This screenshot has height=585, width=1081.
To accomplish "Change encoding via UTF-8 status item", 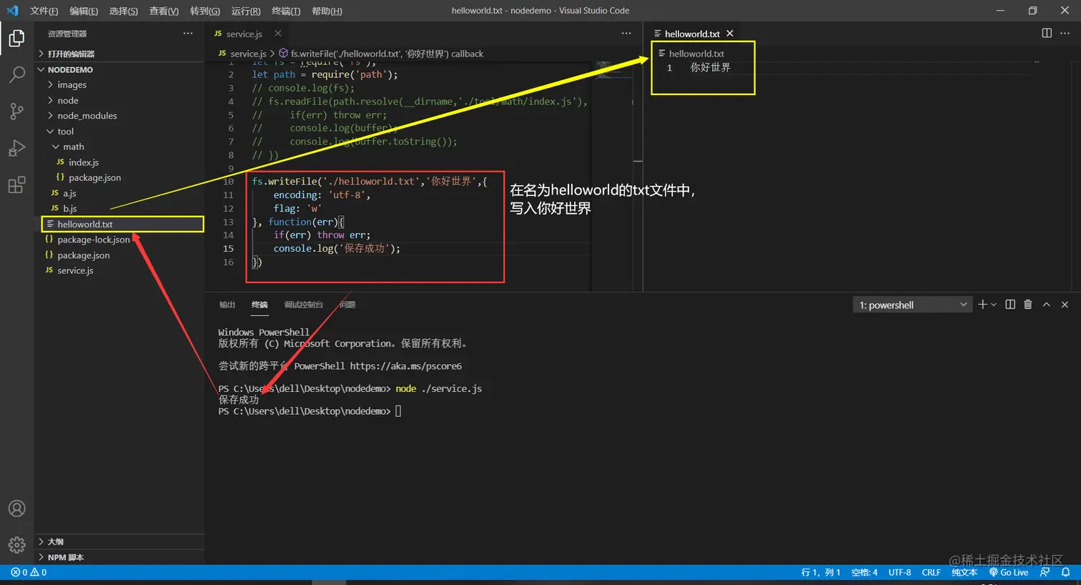I will 899,572.
